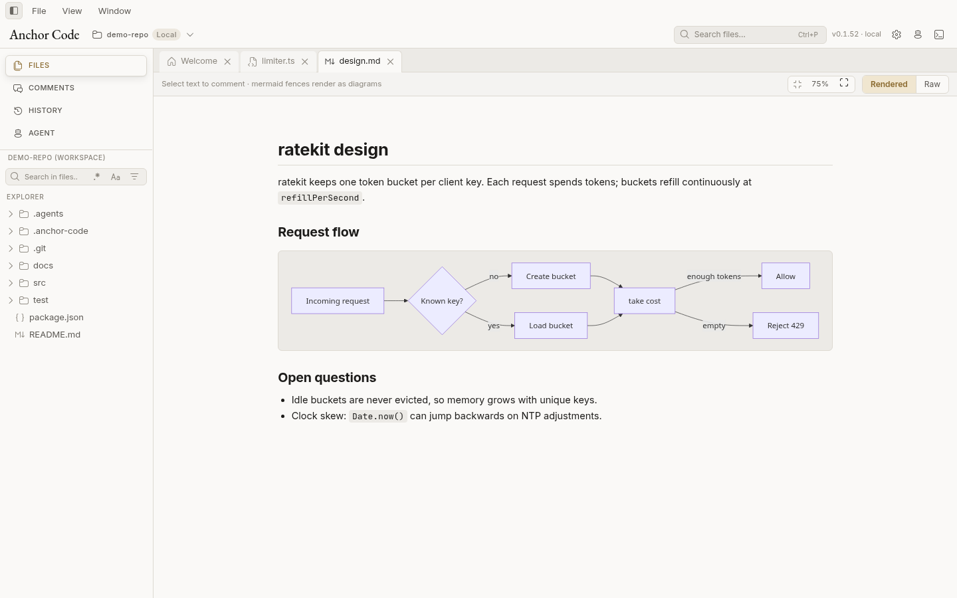
Task: Open the demo-repo workspace dropdown chevron
Action: (x=190, y=35)
